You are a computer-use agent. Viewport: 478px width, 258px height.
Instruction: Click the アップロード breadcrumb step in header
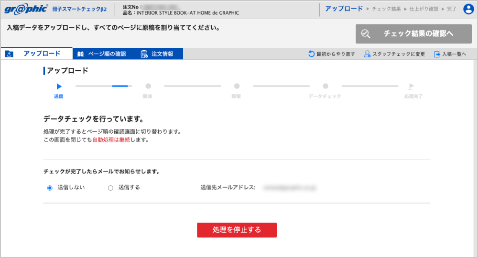click(344, 9)
